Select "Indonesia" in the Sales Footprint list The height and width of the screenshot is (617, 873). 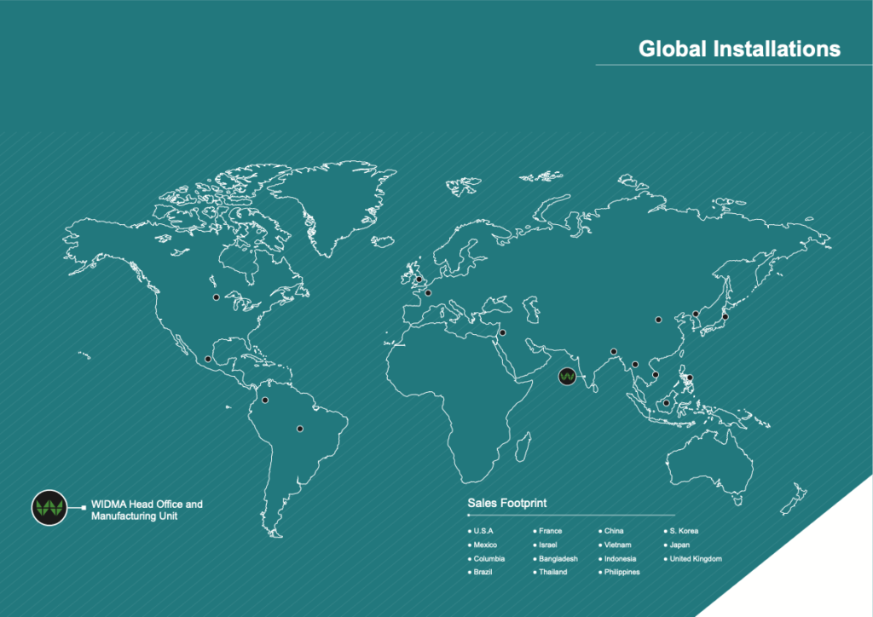[x=620, y=559]
